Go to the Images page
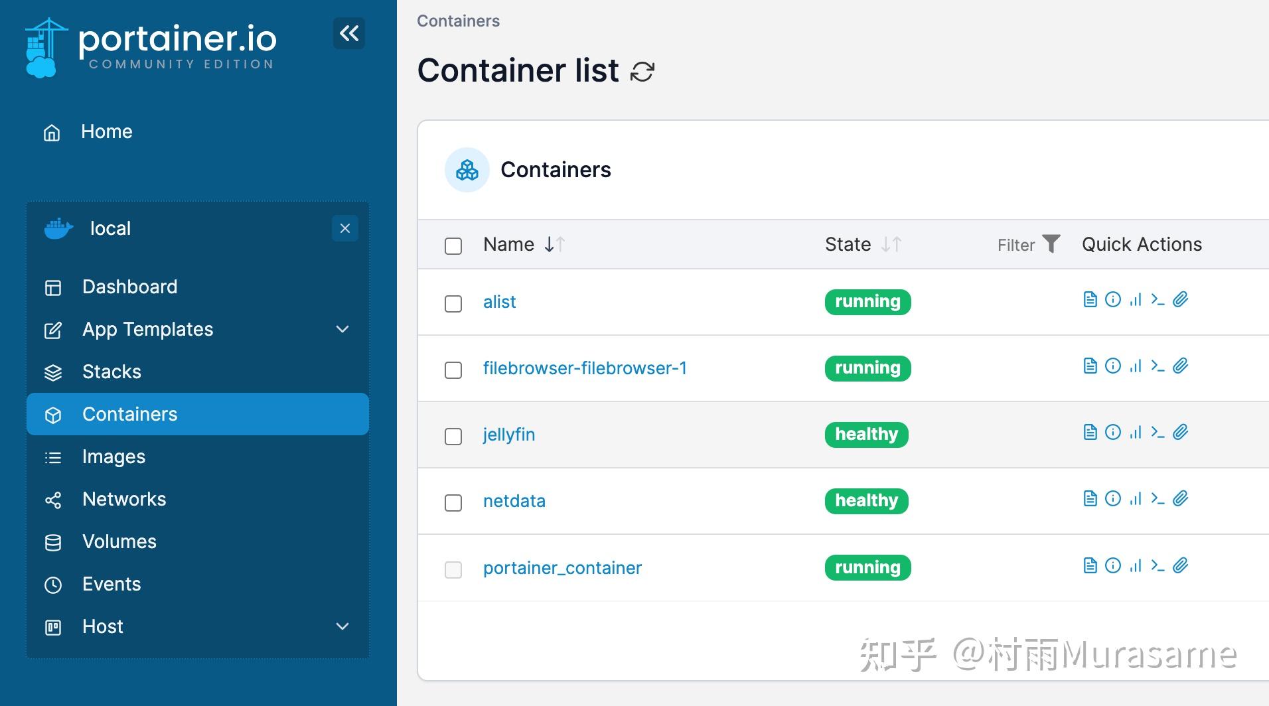This screenshot has width=1269, height=706. 113,457
